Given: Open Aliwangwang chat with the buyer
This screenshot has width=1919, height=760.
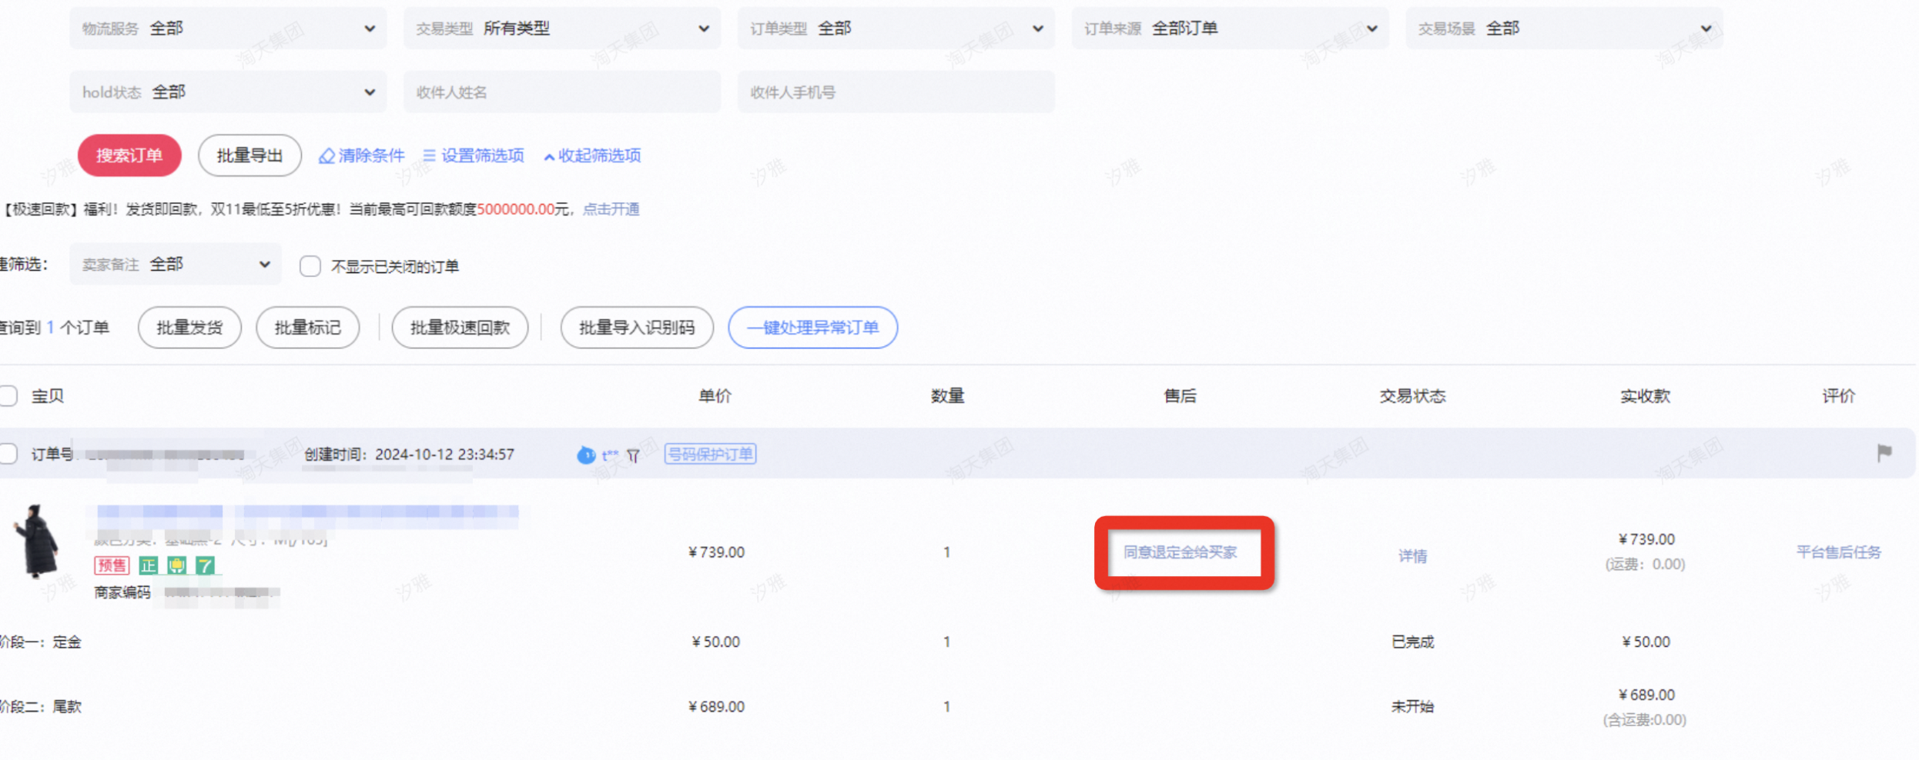Looking at the screenshot, I should click(x=586, y=455).
